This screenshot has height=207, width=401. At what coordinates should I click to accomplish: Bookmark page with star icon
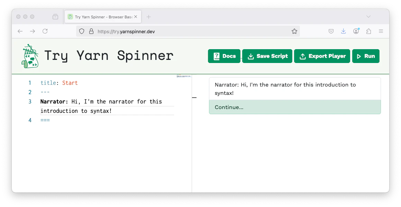pyautogui.click(x=294, y=31)
